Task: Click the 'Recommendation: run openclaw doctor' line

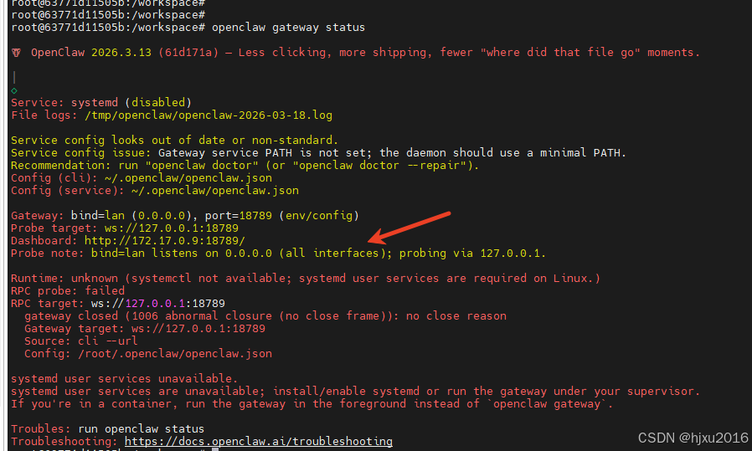Action: pos(245,166)
